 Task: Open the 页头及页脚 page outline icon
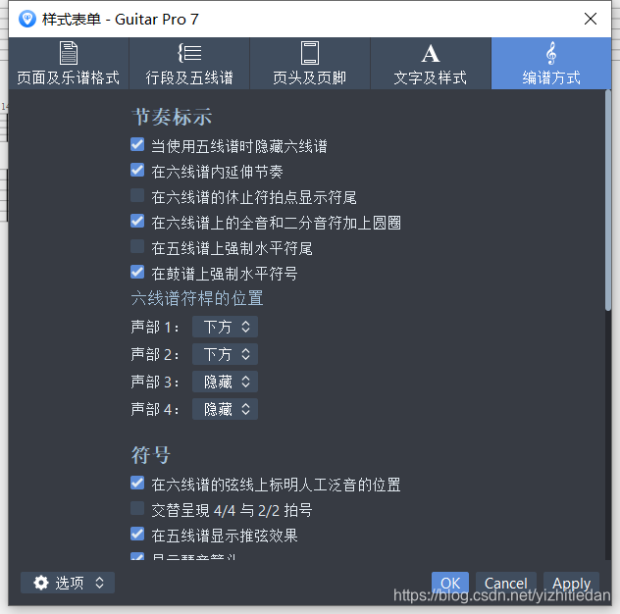[x=310, y=53]
